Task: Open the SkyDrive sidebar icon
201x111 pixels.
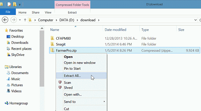Action: [x=9, y=54]
